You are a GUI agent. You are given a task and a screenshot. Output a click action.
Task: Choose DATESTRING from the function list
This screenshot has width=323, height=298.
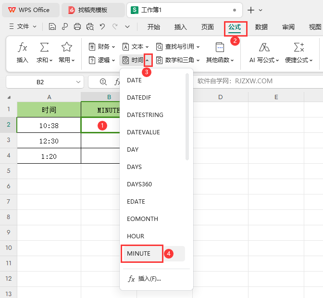154,115
